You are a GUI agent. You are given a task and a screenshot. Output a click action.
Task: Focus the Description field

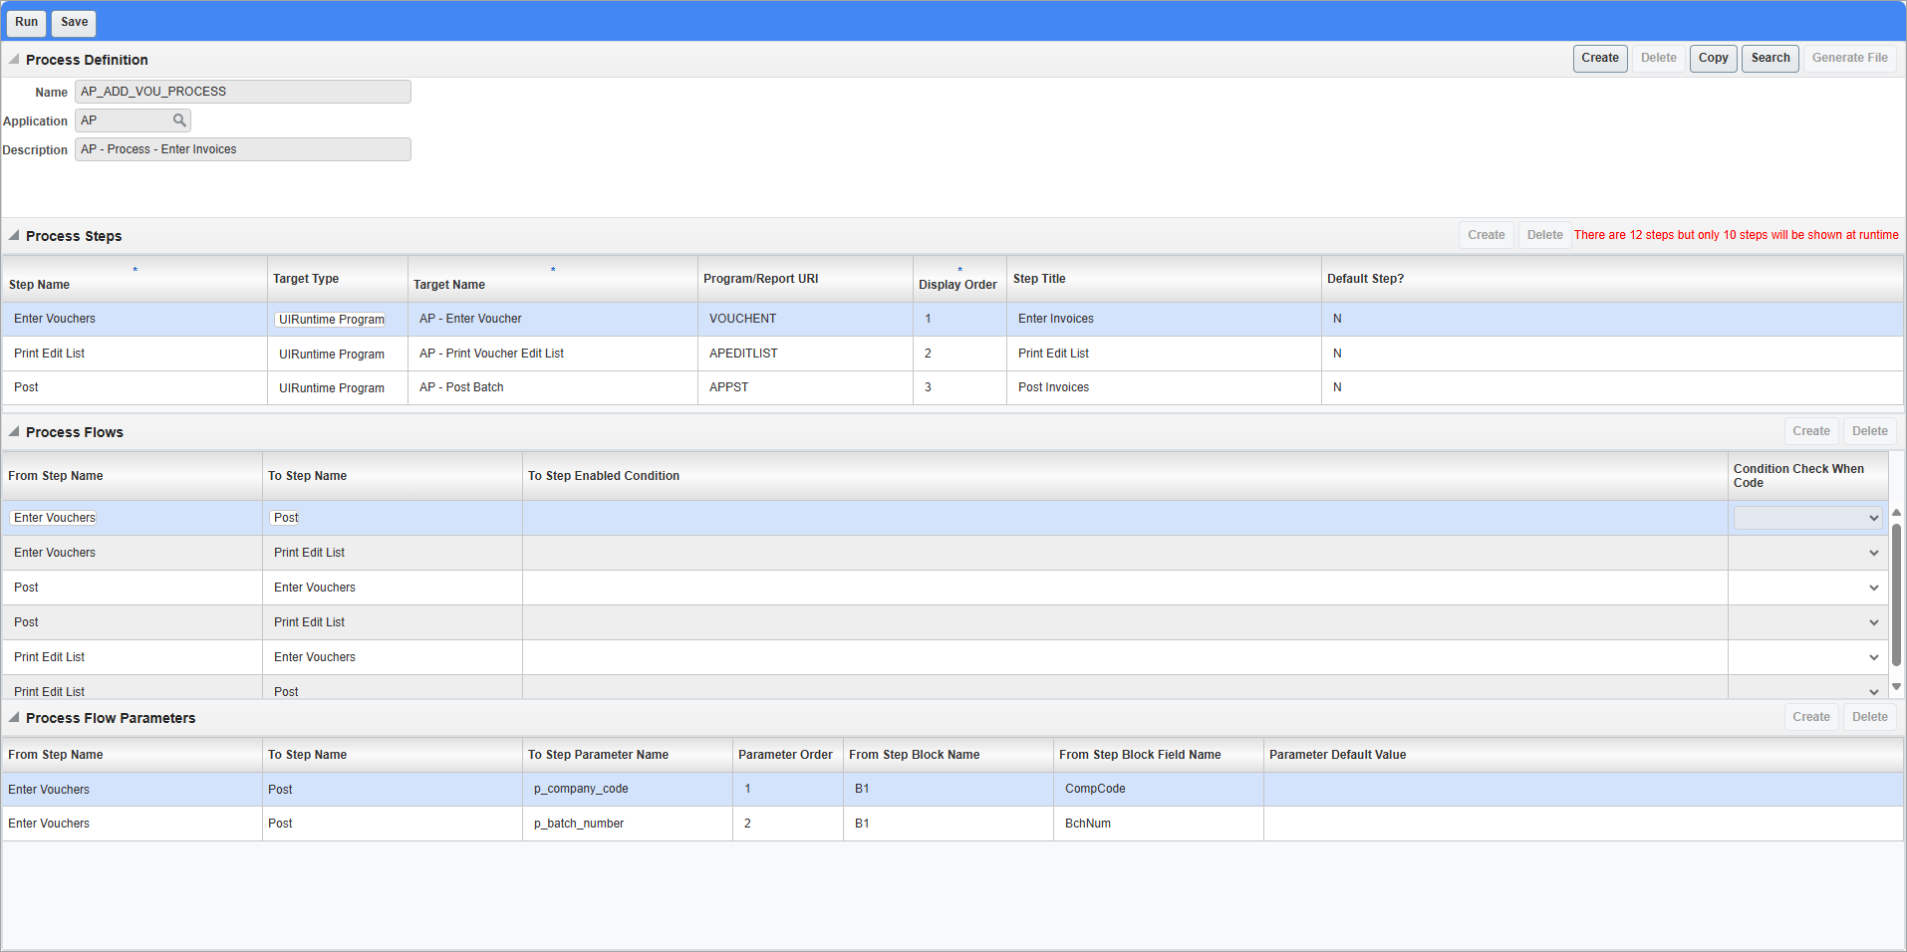pyautogui.click(x=243, y=149)
